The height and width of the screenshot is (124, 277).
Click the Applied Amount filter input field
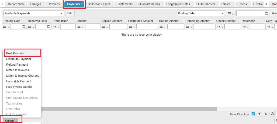tap(118, 26)
